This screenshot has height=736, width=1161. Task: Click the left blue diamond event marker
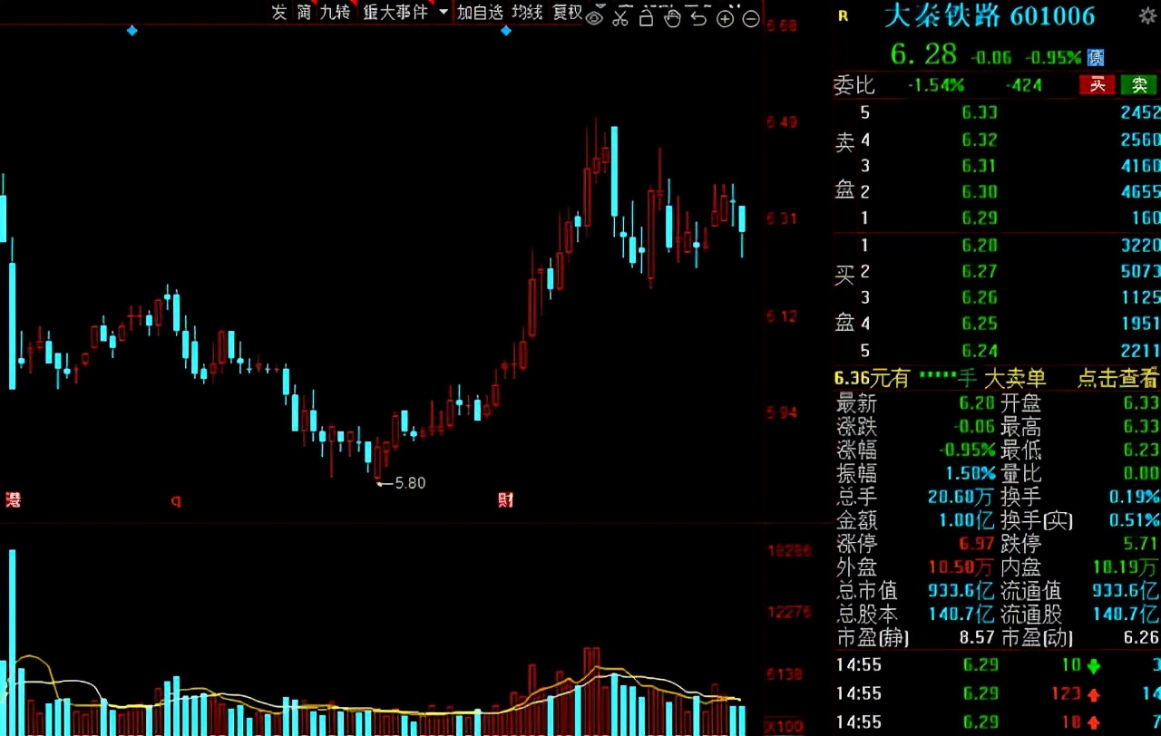tap(132, 31)
